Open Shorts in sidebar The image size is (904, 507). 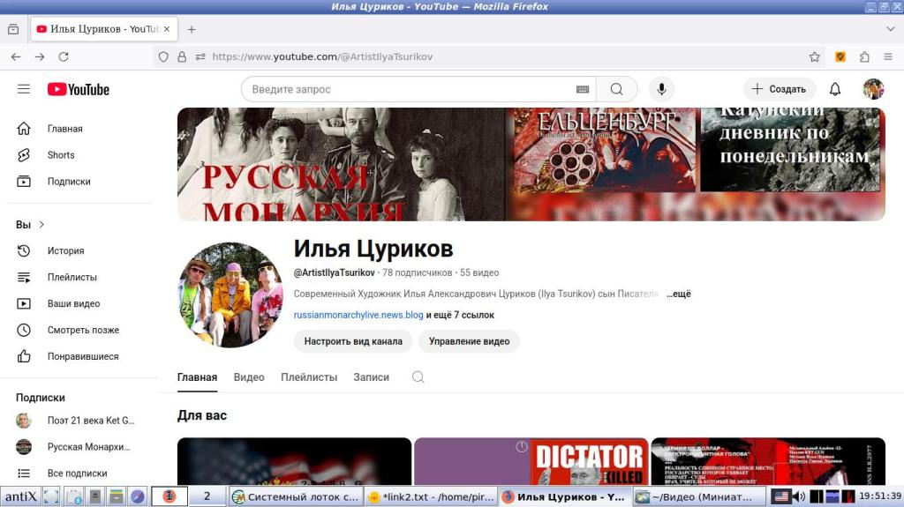(x=79, y=155)
